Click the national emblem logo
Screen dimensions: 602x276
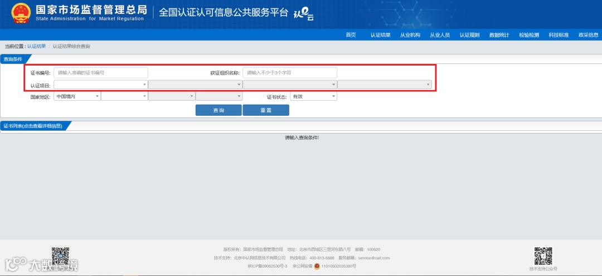pyautogui.click(x=21, y=13)
